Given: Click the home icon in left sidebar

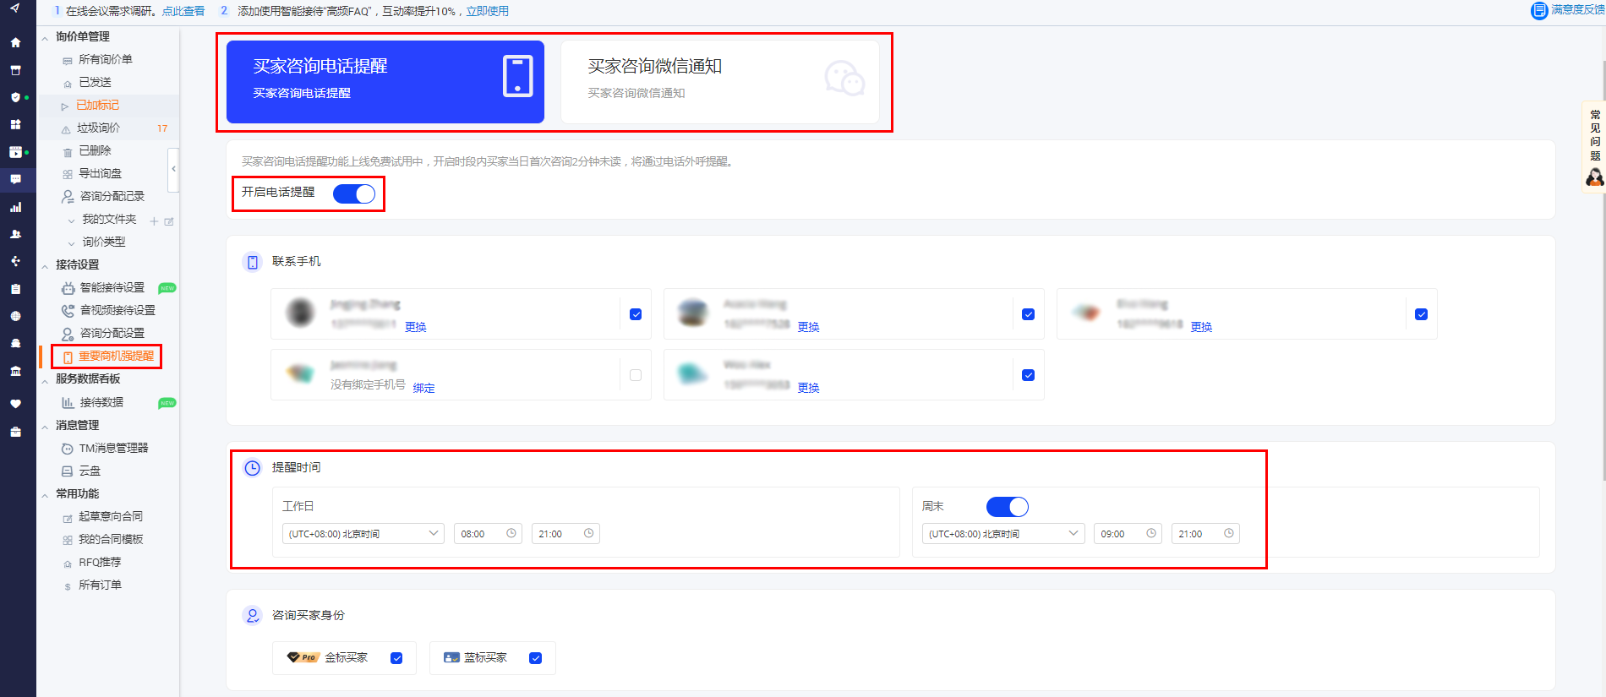Looking at the screenshot, I should coord(15,42).
